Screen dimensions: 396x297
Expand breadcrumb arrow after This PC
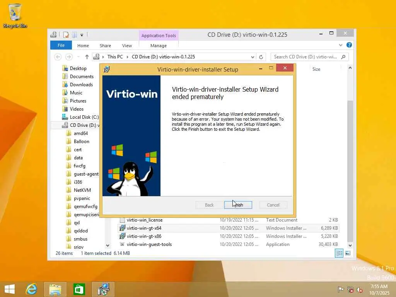click(127, 57)
